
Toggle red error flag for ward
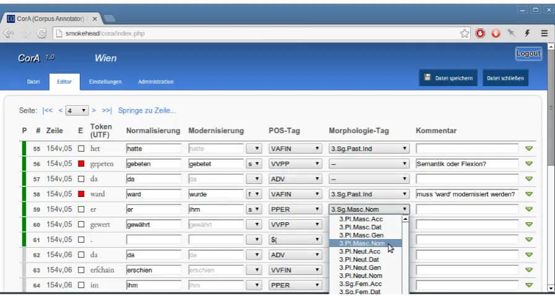click(x=82, y=194)
